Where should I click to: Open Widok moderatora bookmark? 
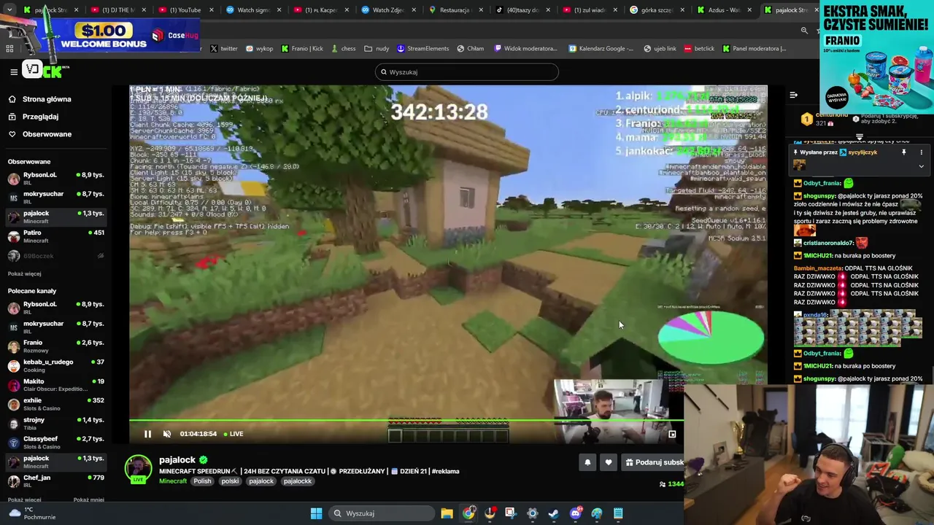pos(526,49)
